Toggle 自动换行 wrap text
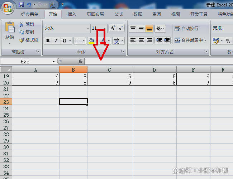The image size is (233, 179). 186,28
